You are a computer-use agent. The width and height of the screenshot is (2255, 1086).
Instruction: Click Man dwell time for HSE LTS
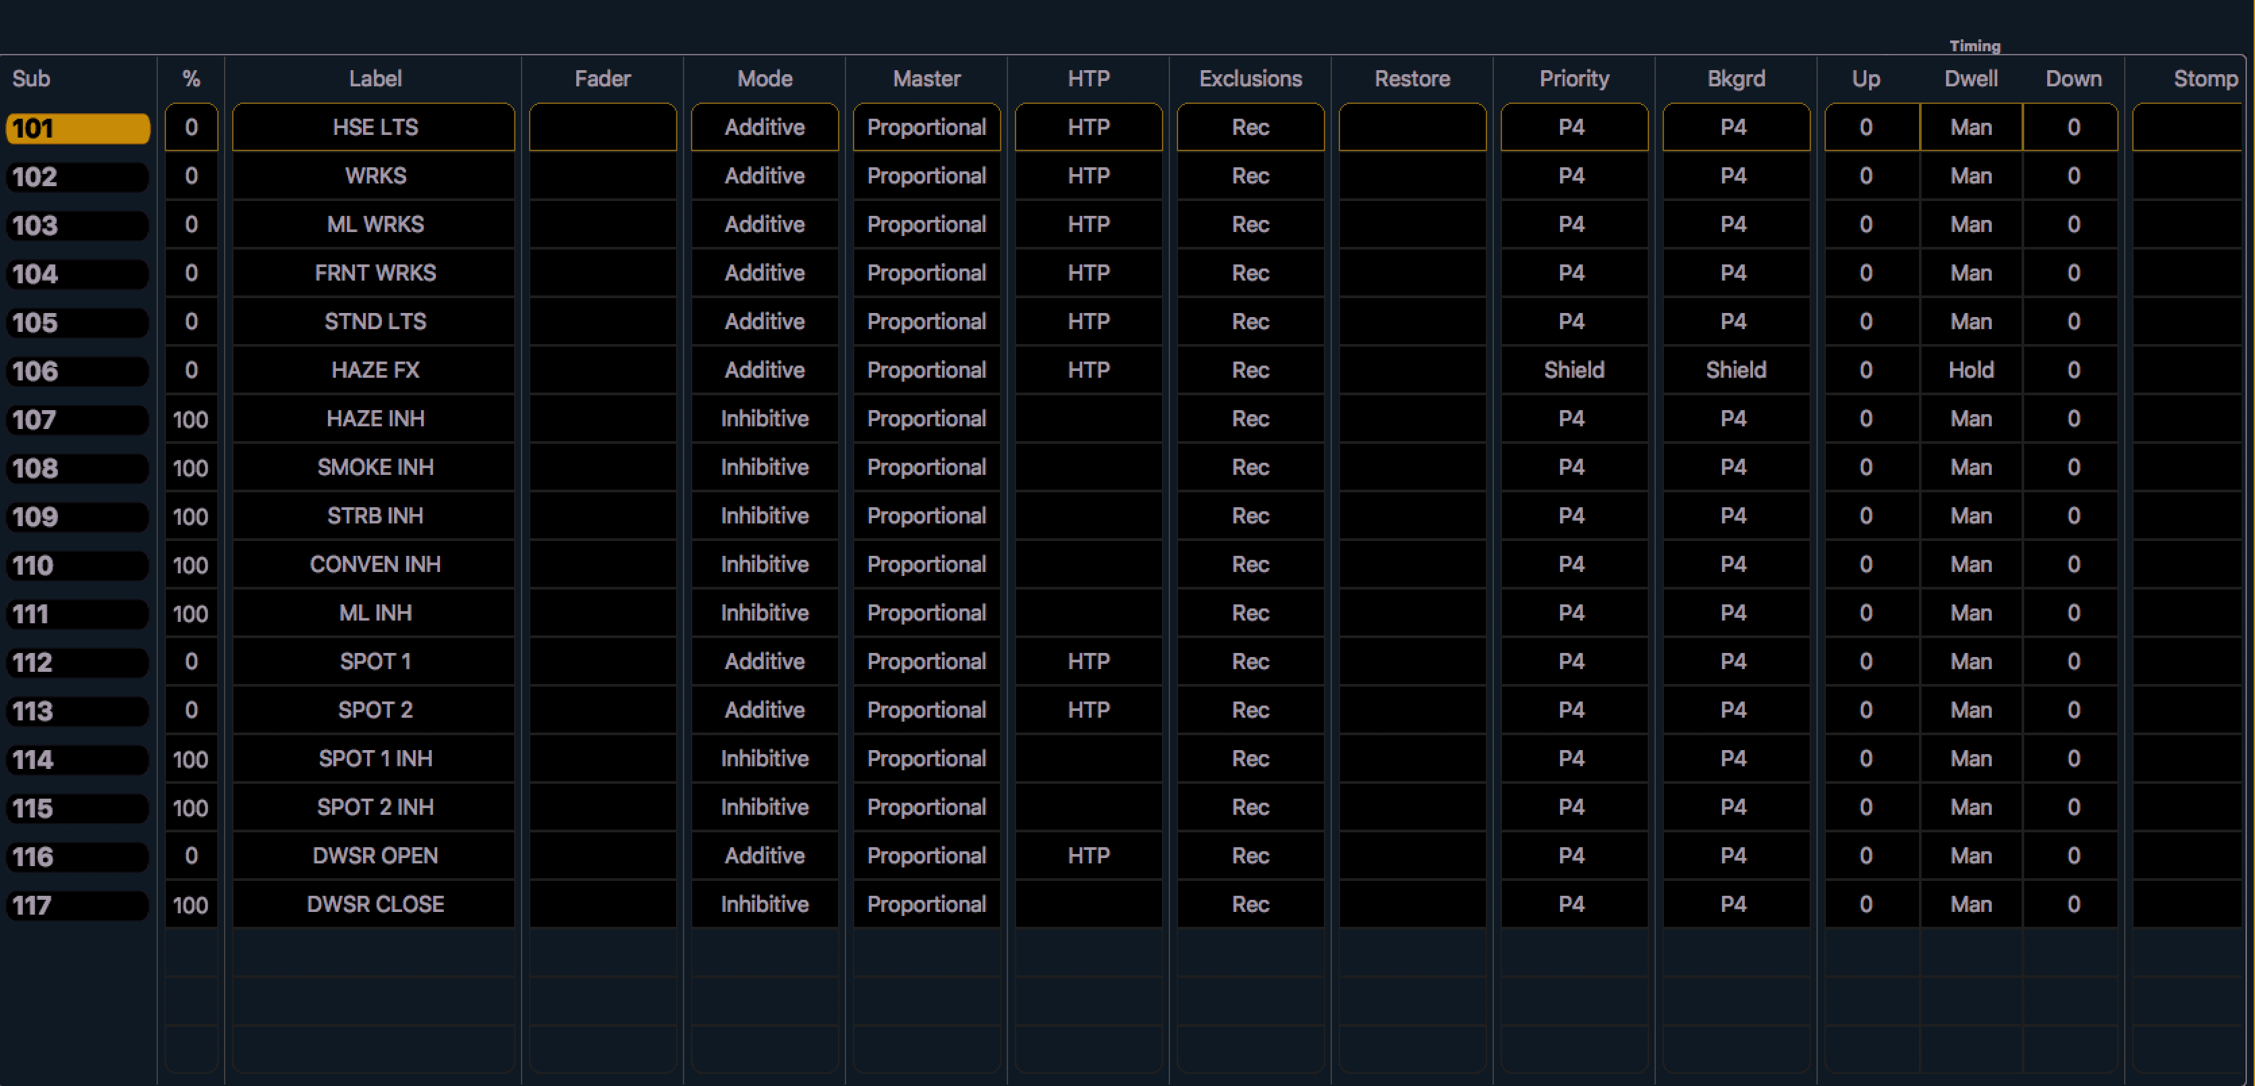(1970, 127)
